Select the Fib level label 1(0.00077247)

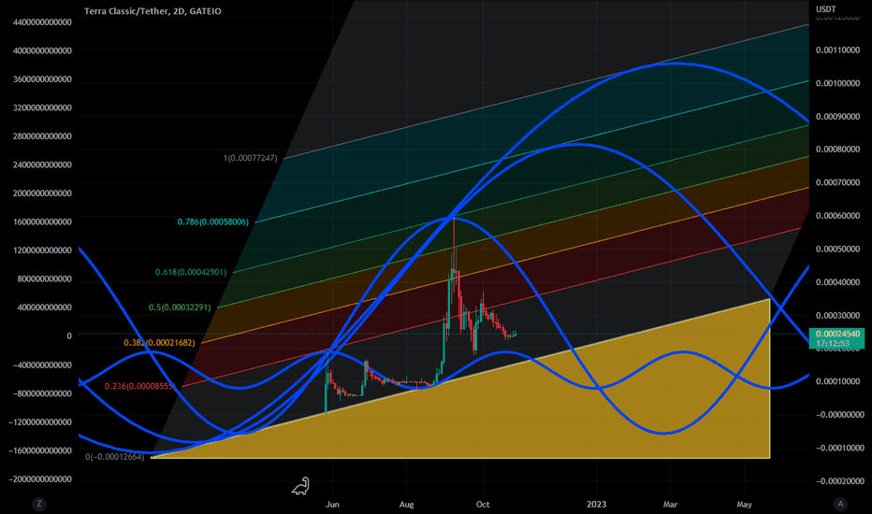(x=250, y=158)
